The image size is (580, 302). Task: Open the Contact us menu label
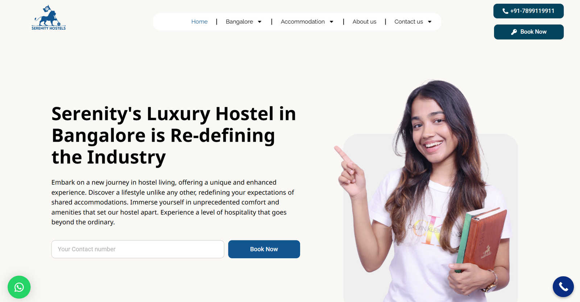[x=409, y=22]
